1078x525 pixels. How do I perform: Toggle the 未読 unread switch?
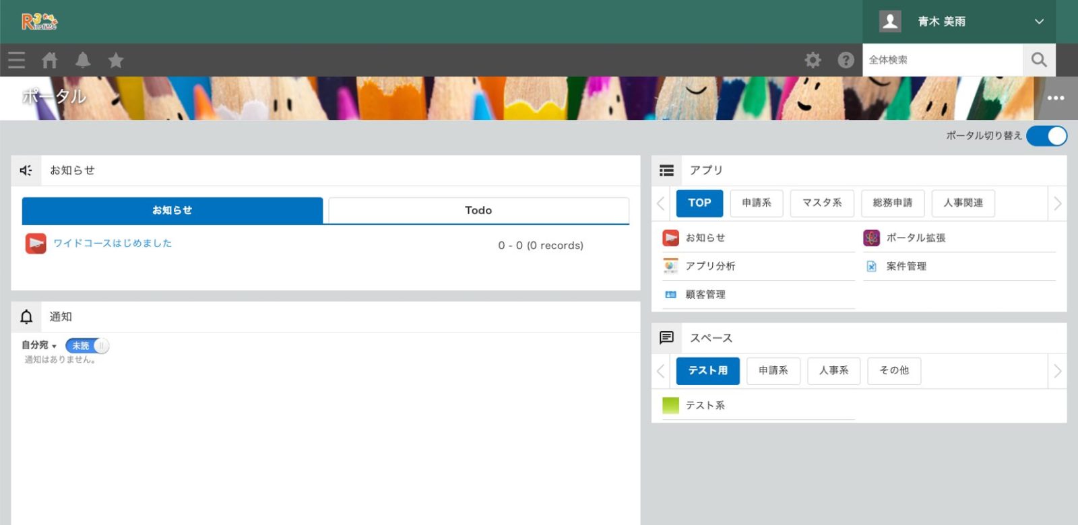click(x=87, y=346)
